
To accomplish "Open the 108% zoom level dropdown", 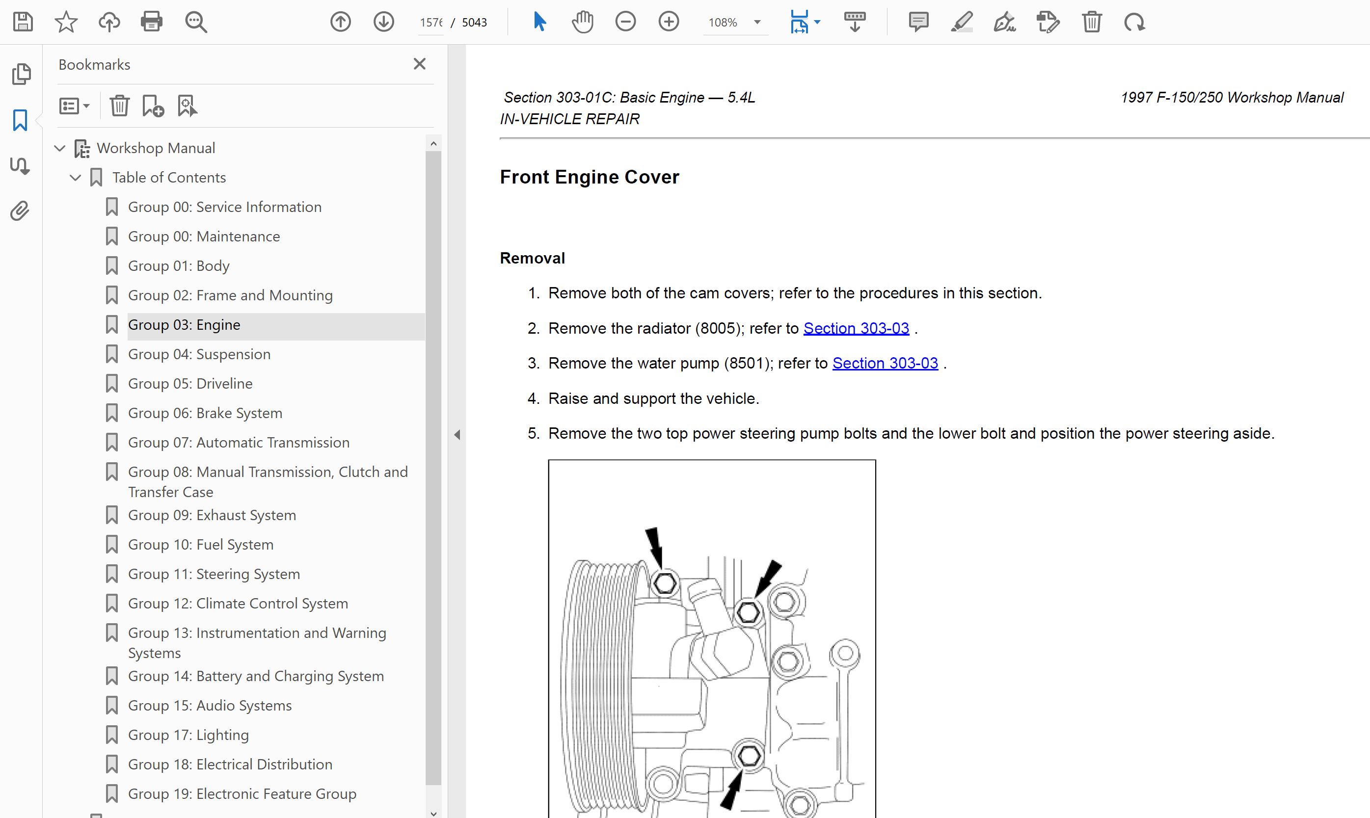I will [x=757, y=23].
